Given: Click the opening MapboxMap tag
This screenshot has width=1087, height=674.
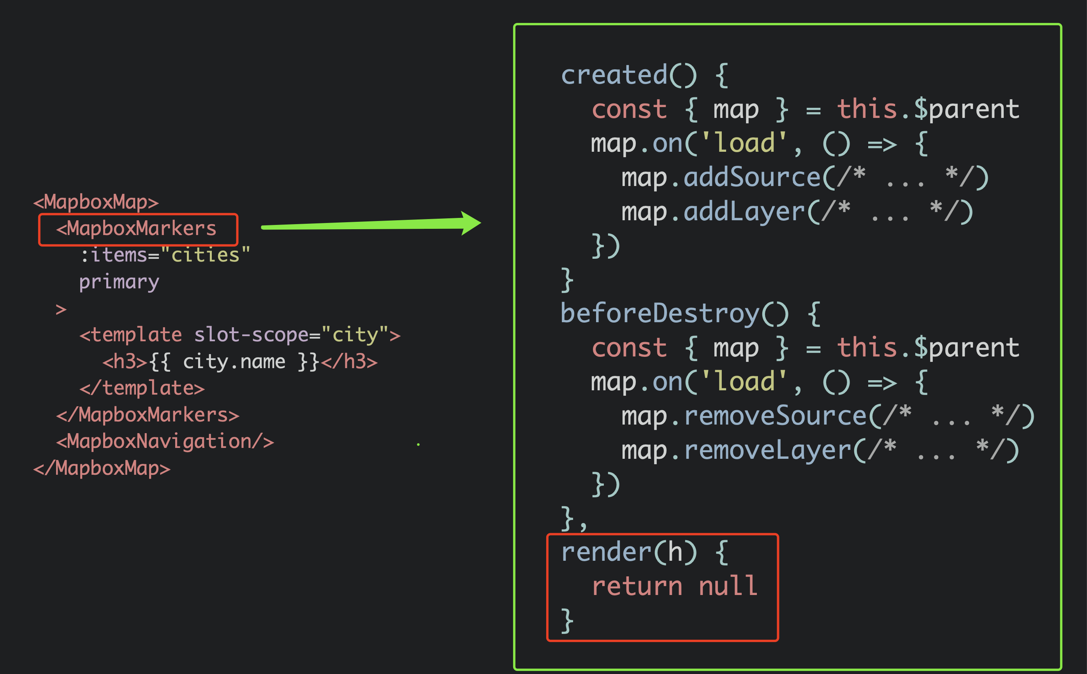Looking at the screenshot, I should pyautogui.click(x=96, y=202).
